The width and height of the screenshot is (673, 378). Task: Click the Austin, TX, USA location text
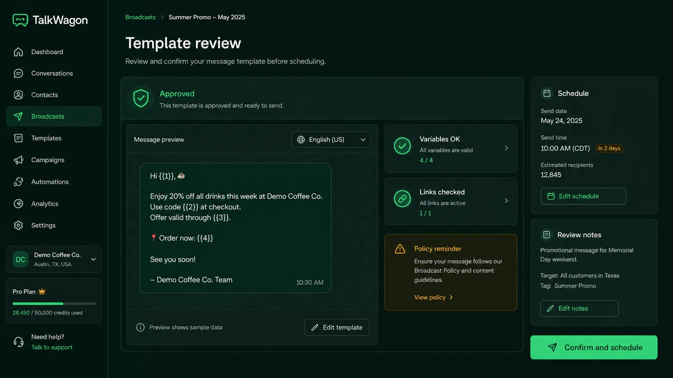point(53,264)
